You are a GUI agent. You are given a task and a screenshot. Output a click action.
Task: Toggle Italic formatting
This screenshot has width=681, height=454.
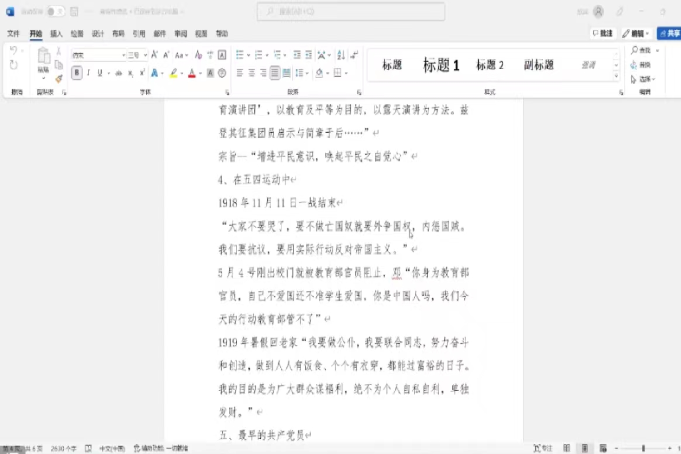[88, 73]
